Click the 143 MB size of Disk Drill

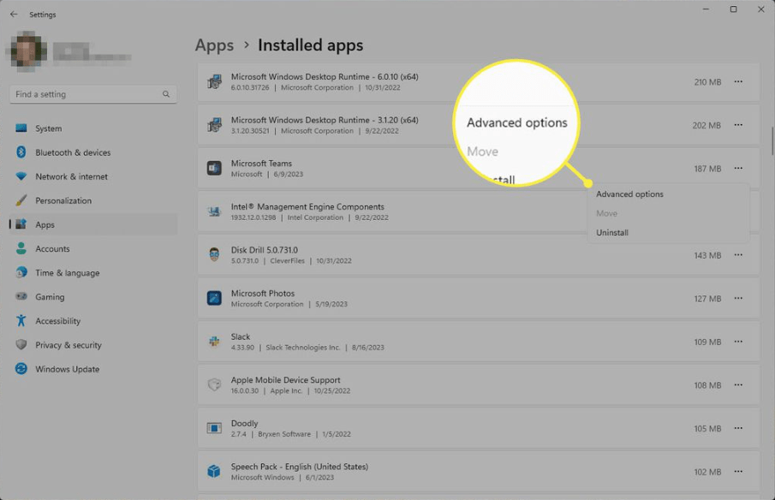(707, 255)
